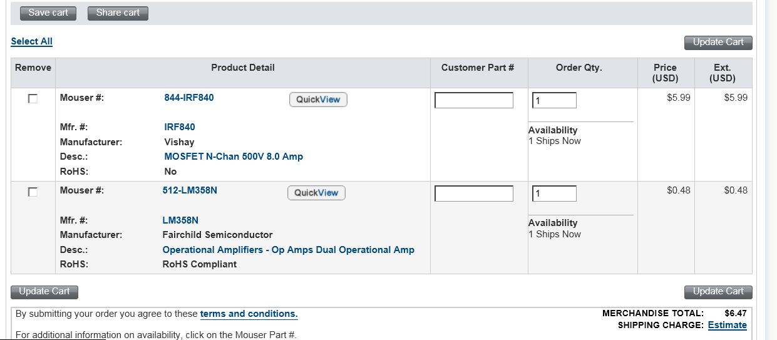Screen dimensions: 777x340
Task: Open Mouser part link 844-IRF840
Action: pos(189,98)
